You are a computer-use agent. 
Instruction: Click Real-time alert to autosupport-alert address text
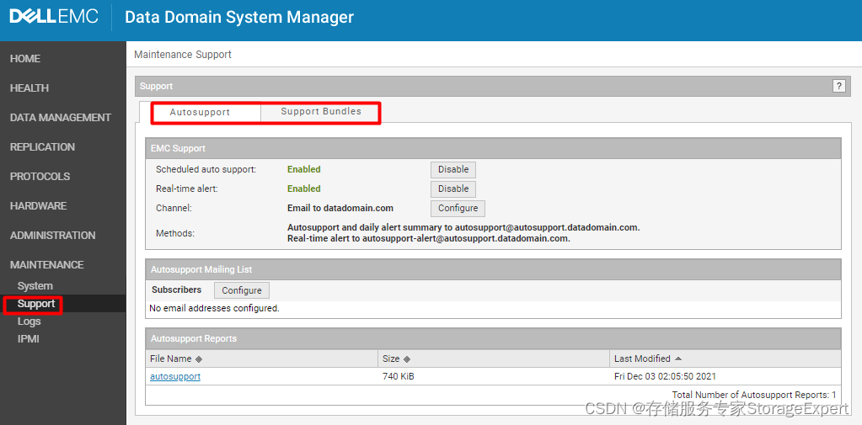tap(429, 239)
